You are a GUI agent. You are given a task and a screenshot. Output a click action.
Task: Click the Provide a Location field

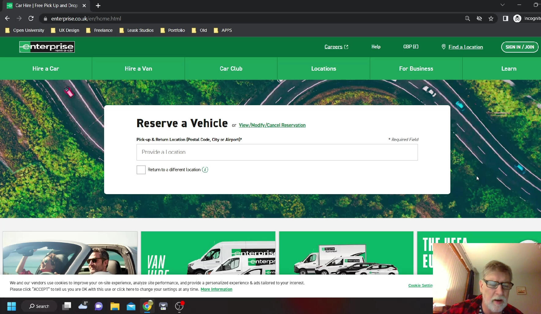pos(277,152)
